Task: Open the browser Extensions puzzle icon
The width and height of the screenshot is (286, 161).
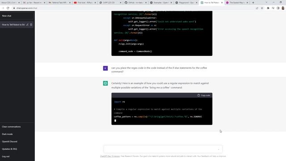Action: coord(268,8)
